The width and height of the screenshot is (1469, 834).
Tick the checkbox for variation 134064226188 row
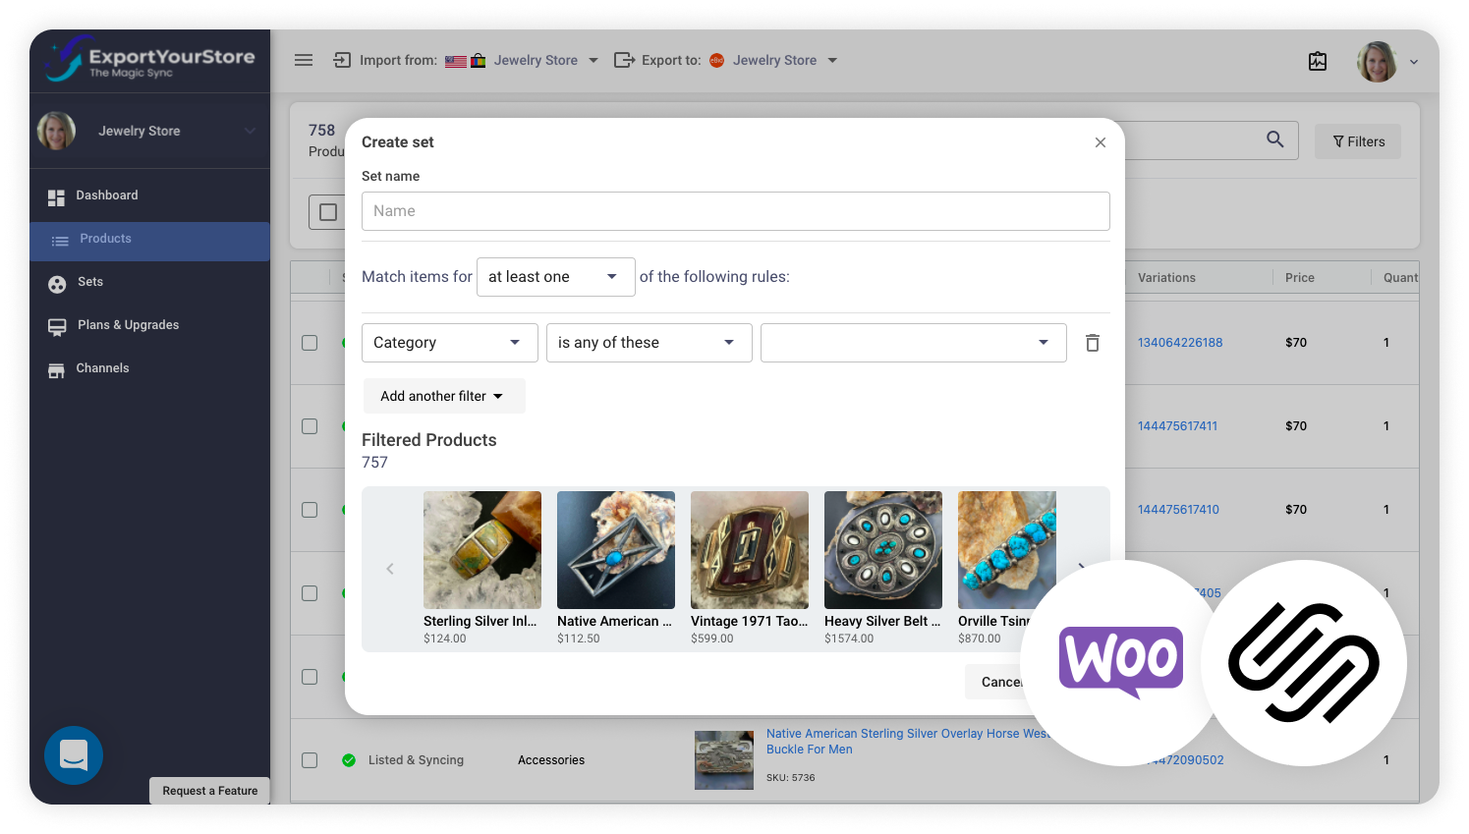tap(310, 343)
